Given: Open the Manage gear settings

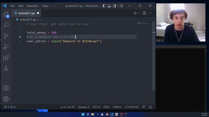Looking at the screenshot, I should [6, 99].
